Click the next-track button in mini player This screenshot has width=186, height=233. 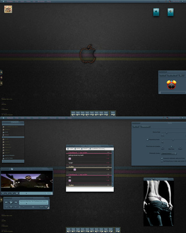(x=16, y=203)
